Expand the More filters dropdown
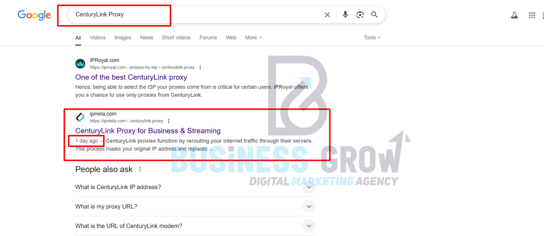The image size is (544, 236). (x=253, y=38)
